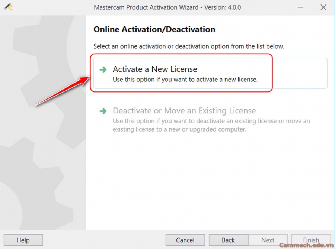Click green arrow beside Deactivate or Move option

tap(102, 111)
